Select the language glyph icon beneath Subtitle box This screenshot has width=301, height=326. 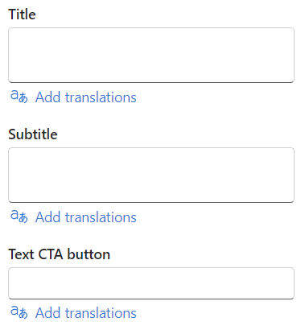(19, 217)
